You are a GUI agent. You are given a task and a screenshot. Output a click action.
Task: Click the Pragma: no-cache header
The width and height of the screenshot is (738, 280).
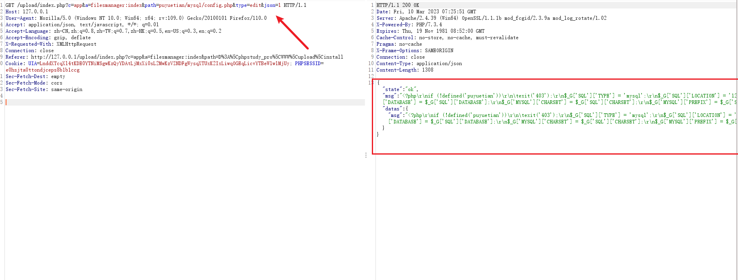[399, 44]
